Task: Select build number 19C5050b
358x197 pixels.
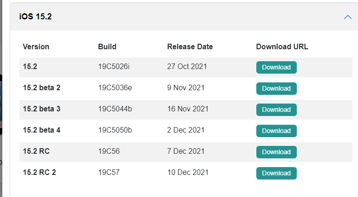Action: coord(115,130)
